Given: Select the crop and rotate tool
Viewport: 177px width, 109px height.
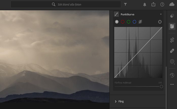Looking at the screenshot, I should 172,40.
